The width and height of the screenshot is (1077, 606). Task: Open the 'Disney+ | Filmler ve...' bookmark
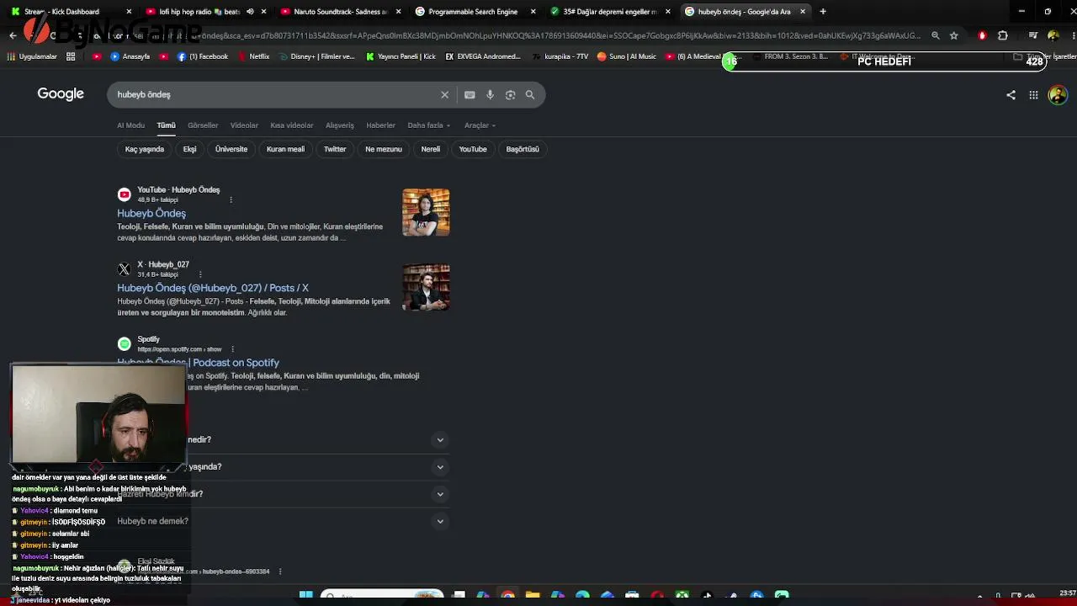pos(317,56)
